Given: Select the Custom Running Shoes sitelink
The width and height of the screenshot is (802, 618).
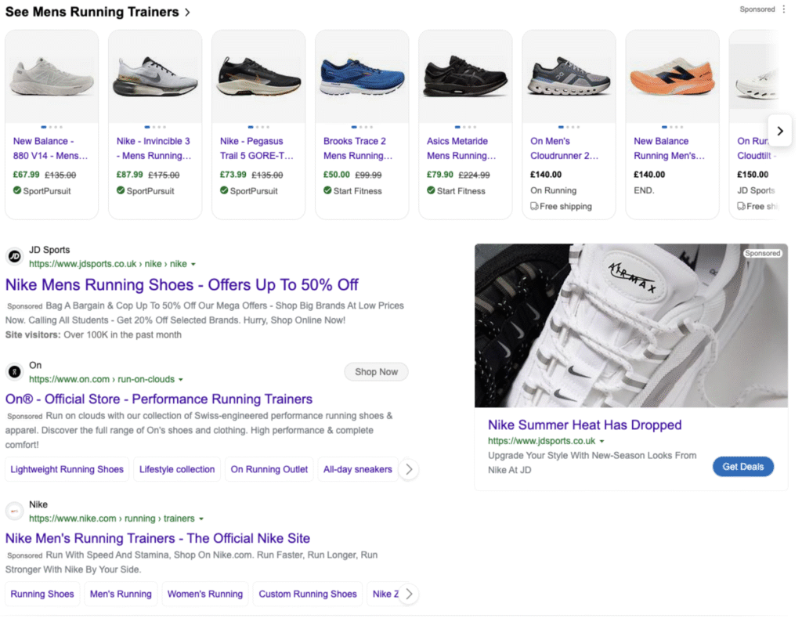Looking at the screenshot, I should tap(307, 595).
